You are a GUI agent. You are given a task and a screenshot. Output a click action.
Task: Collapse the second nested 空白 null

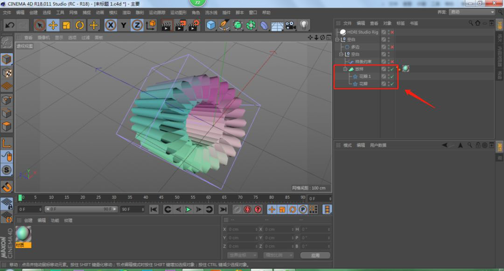(x=341, y=54)
